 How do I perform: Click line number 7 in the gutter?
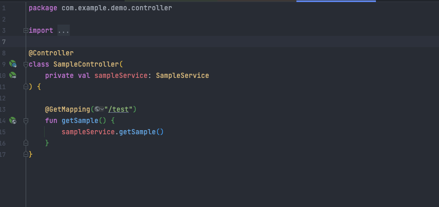coord(4,42)
